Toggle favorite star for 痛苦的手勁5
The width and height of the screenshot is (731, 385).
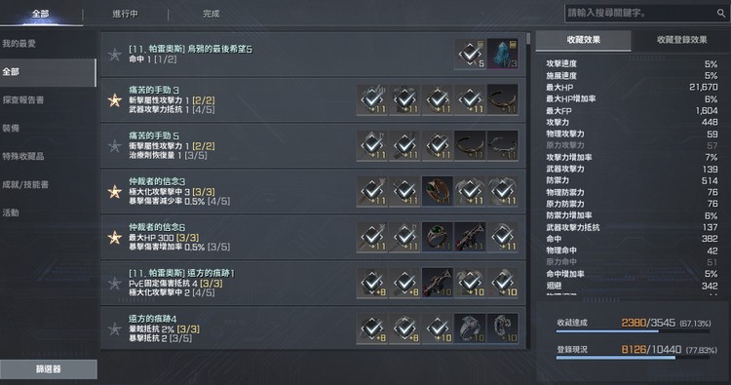point(115,146)
